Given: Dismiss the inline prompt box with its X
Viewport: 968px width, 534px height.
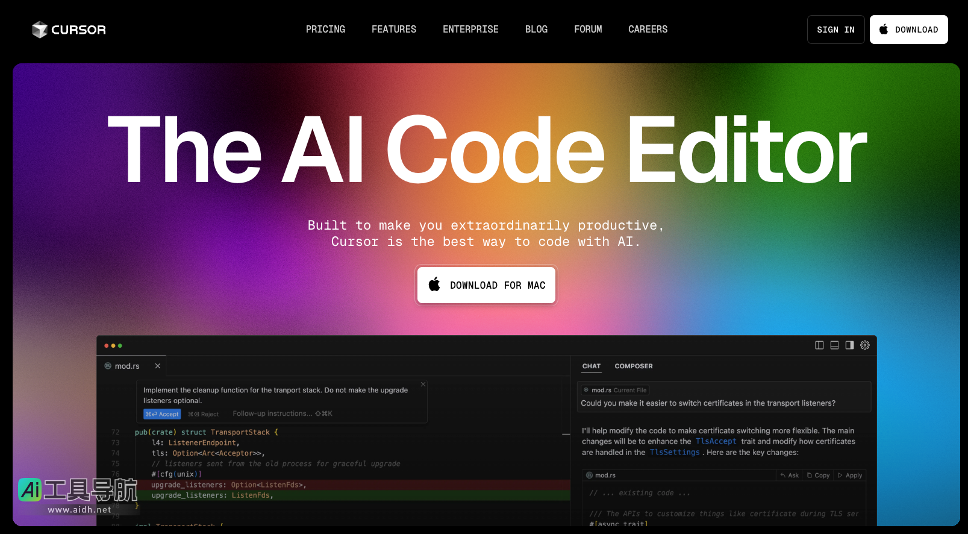Looking at the screenshot, I should 423,385.
